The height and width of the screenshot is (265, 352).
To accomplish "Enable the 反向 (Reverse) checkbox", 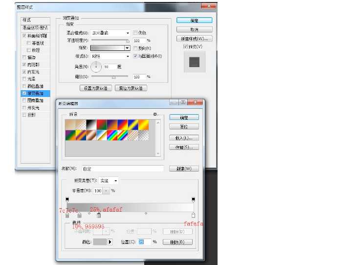I will (135, 48).
